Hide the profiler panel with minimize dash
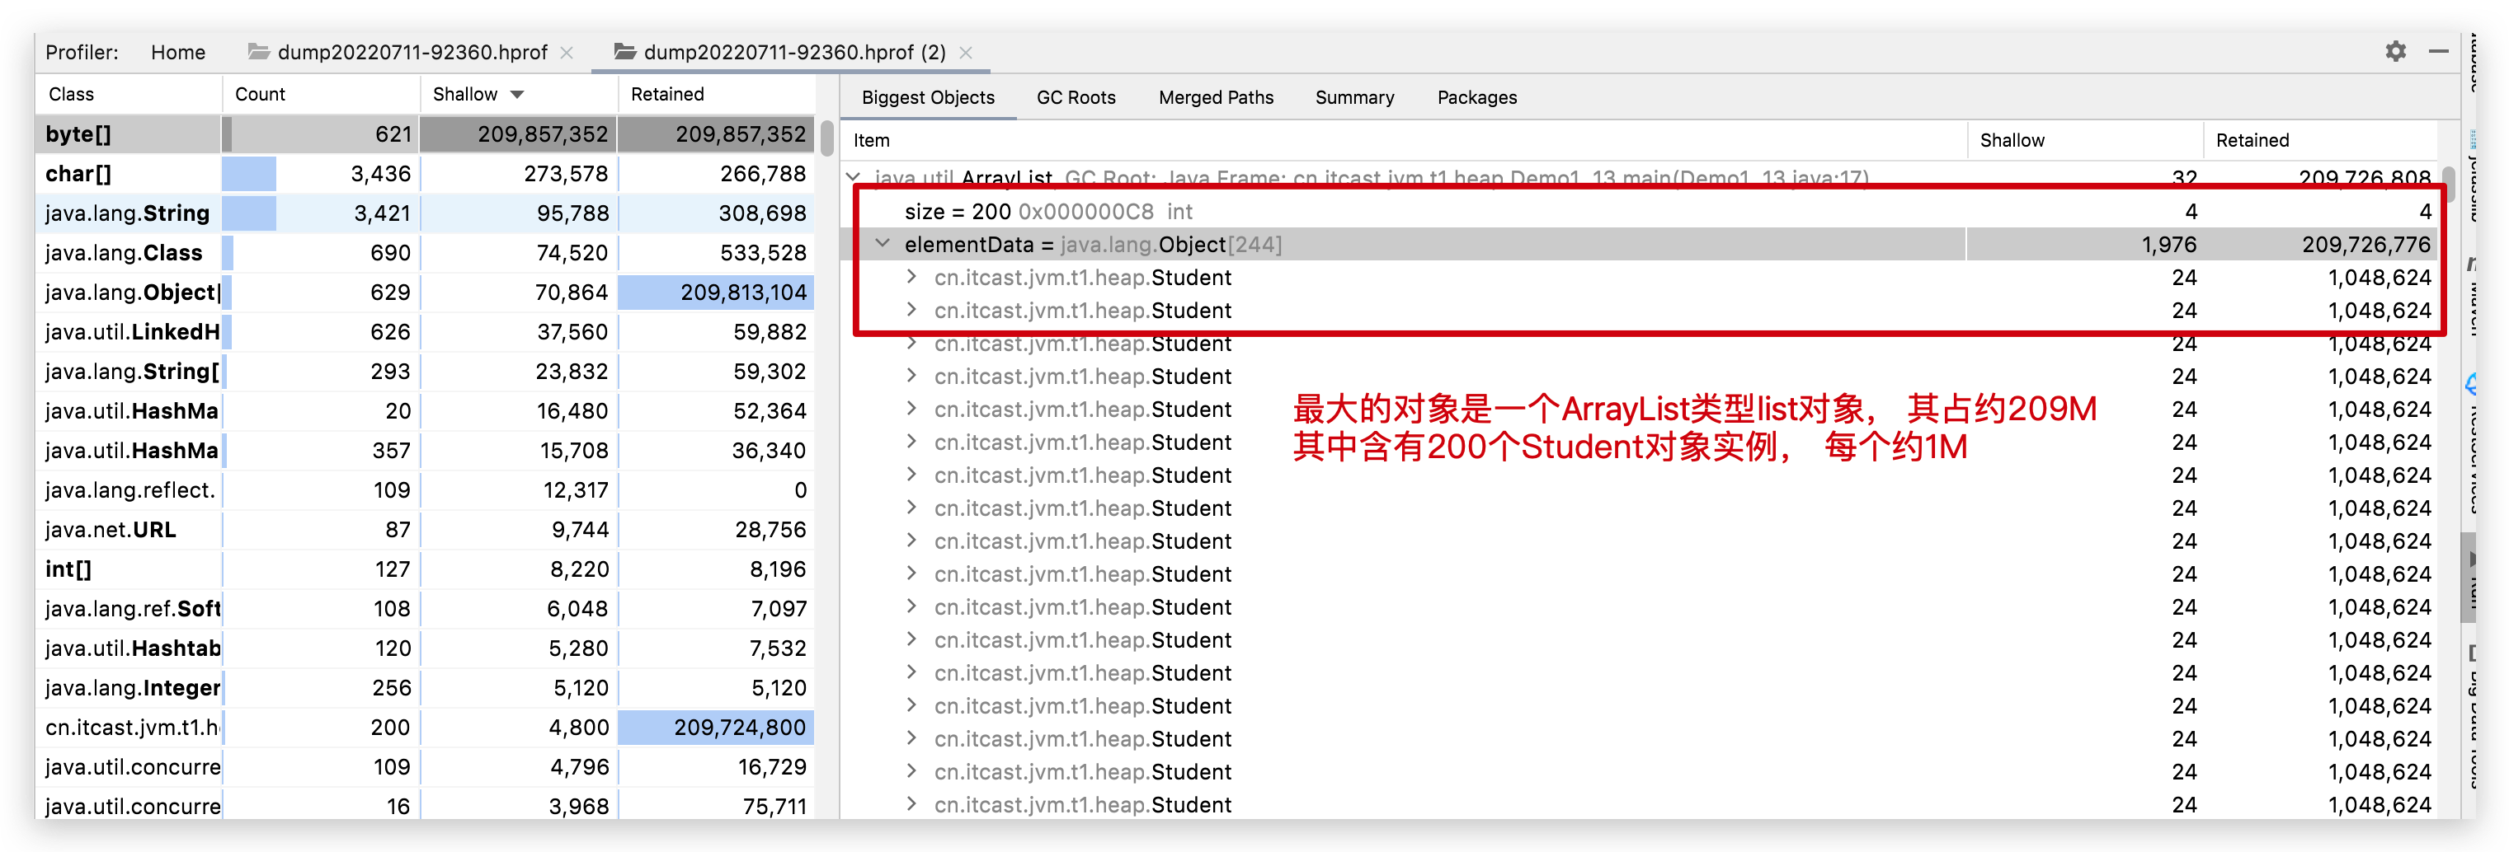The height and width of the screenshot is (852, 2509). pos(2438,52)
